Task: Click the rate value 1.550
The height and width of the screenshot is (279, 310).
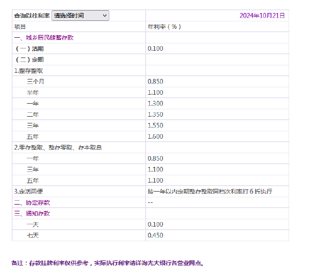Action: (x=156, y=125)
